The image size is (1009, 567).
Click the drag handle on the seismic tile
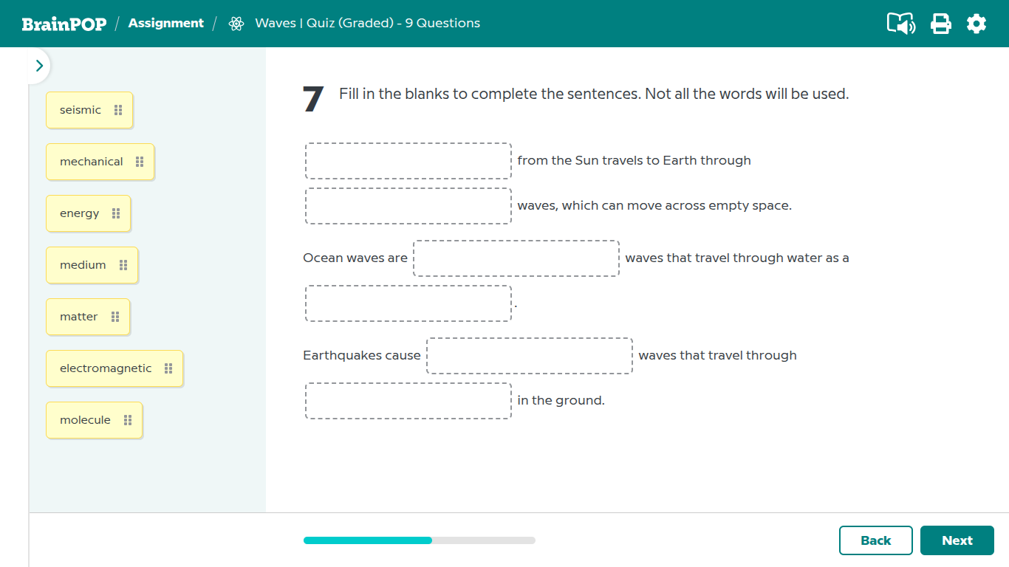tap(119, 109)
